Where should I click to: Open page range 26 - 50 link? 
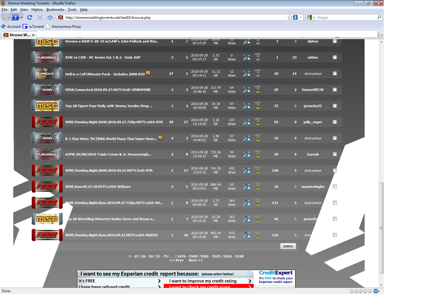pos(147,256)
